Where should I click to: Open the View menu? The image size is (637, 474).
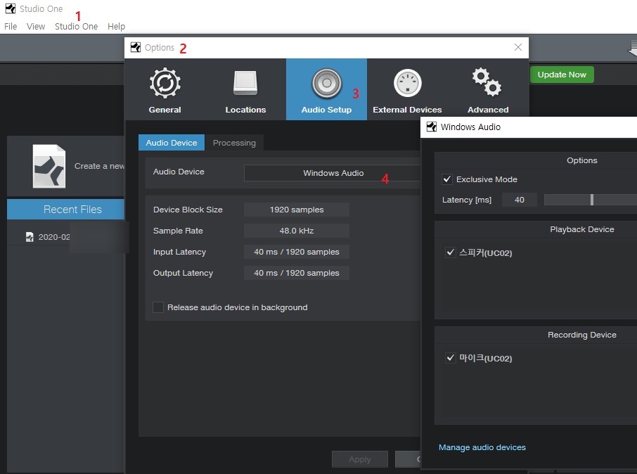(x=36, y=27)
